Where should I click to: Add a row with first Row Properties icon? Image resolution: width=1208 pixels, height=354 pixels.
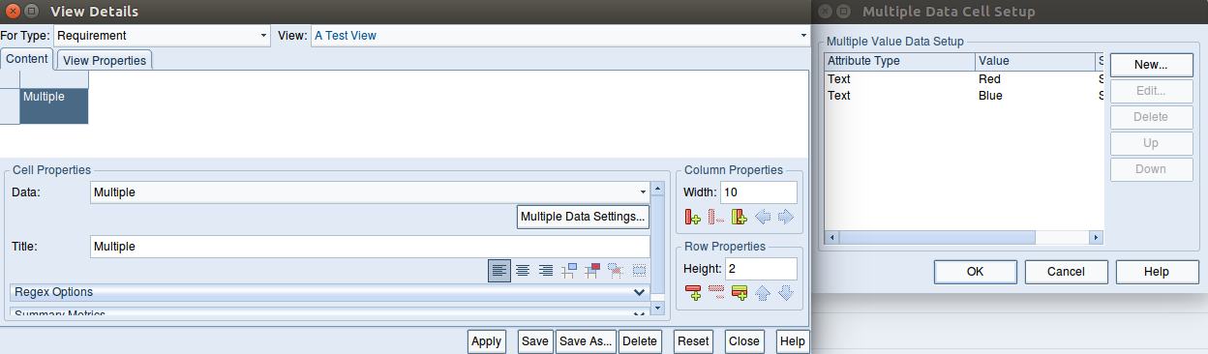point(693,293)
